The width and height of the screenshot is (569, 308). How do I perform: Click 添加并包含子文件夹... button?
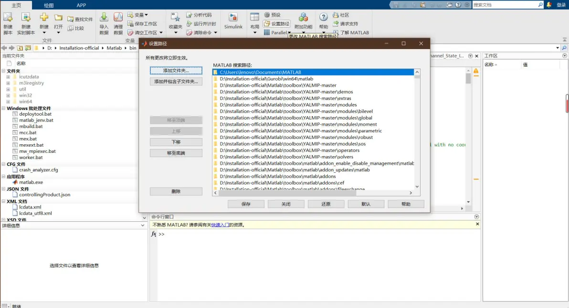click(x=176, y=81)
